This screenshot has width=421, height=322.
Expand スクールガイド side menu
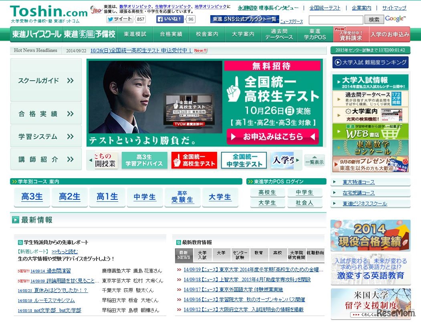pos(46,80)
